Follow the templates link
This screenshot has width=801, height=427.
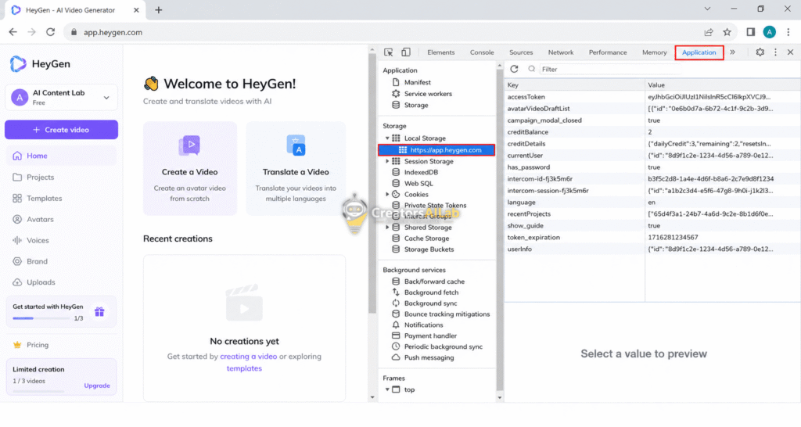click(244, 368)
